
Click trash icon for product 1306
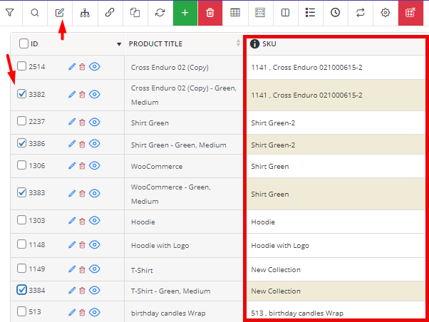[x=82, y=166]
